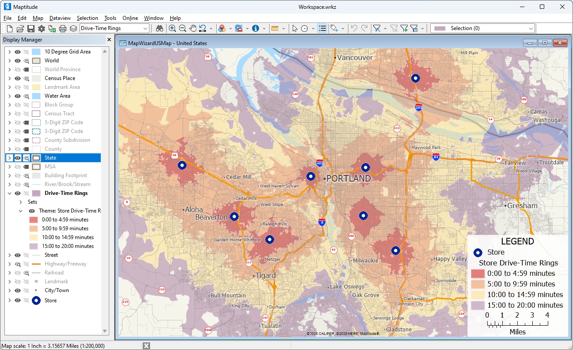This screenshot has height=350, width=573.
Task: Expand the Sets node
Action: [21, 202]
